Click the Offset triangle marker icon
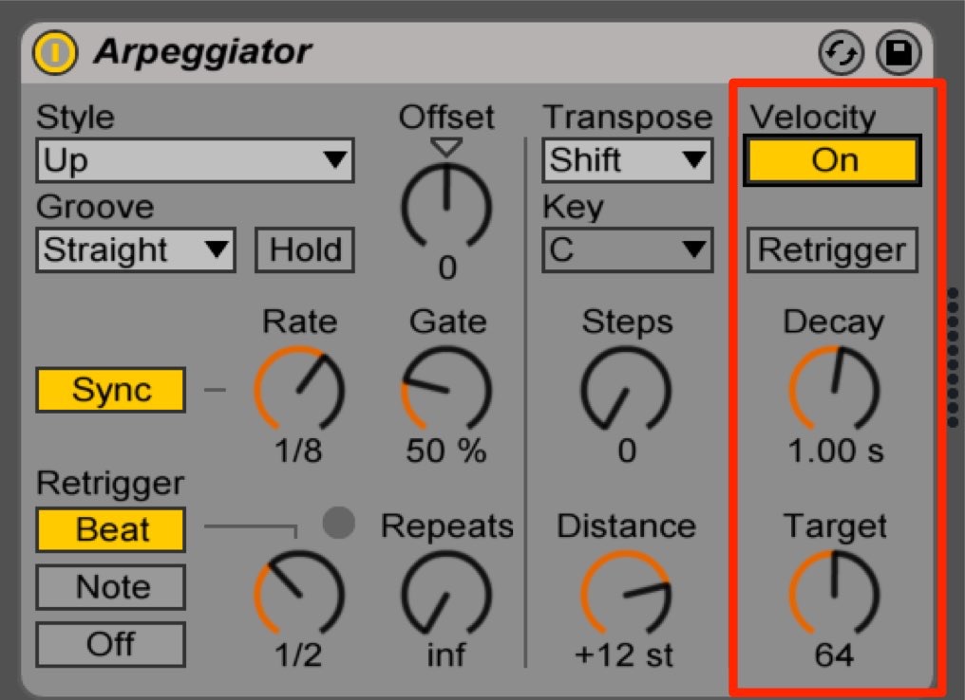Screen dimensions: 965x700 pos(446,148)
